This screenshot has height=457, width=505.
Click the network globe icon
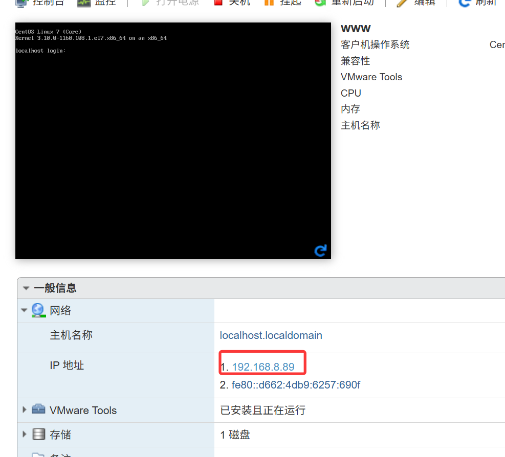click(x=38, y=310)
